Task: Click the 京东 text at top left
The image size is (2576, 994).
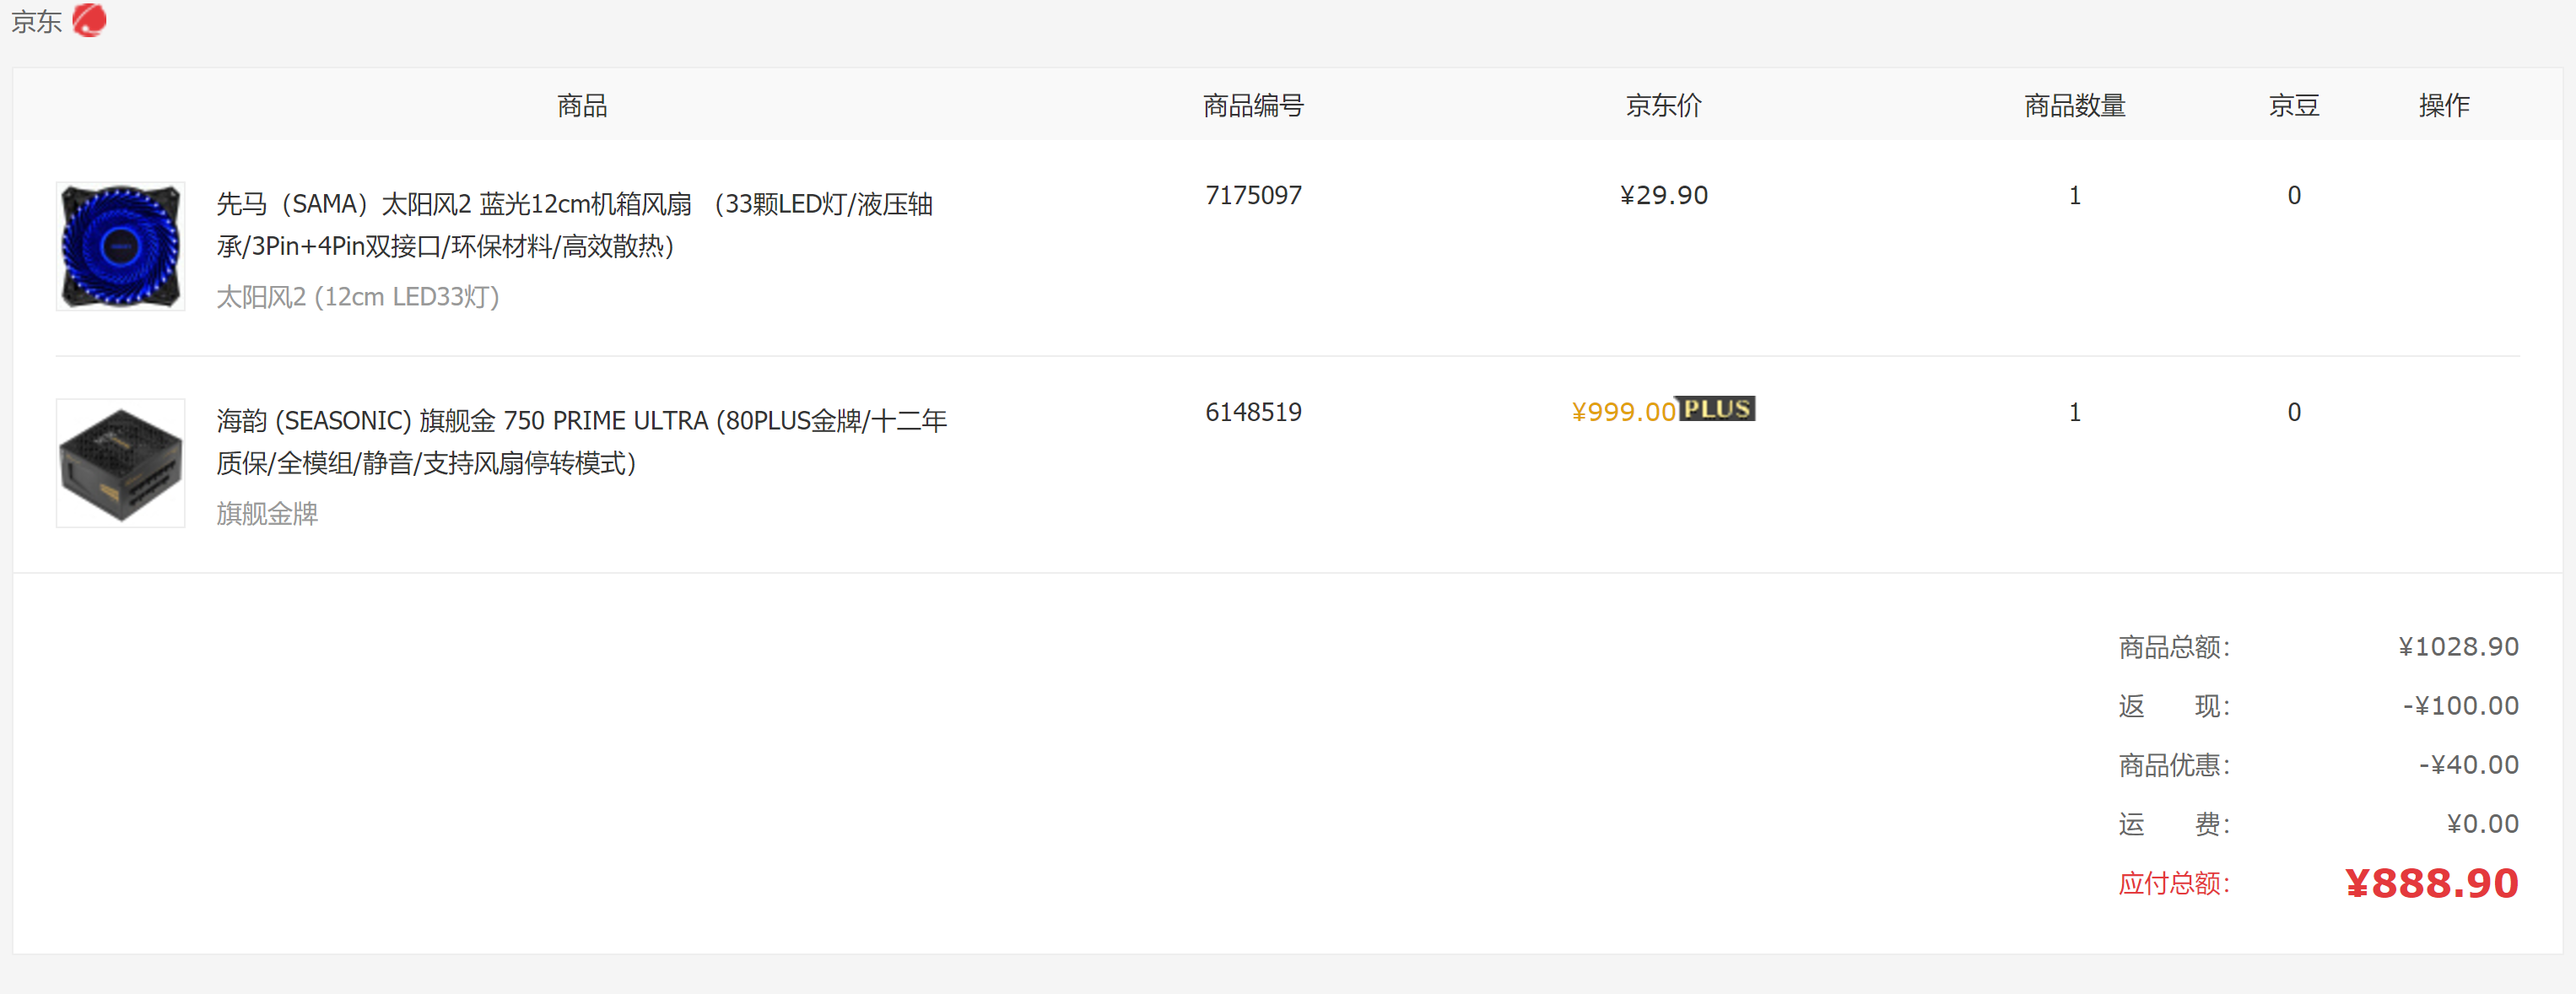Action: pyautogui.click(x=36, y=22)
